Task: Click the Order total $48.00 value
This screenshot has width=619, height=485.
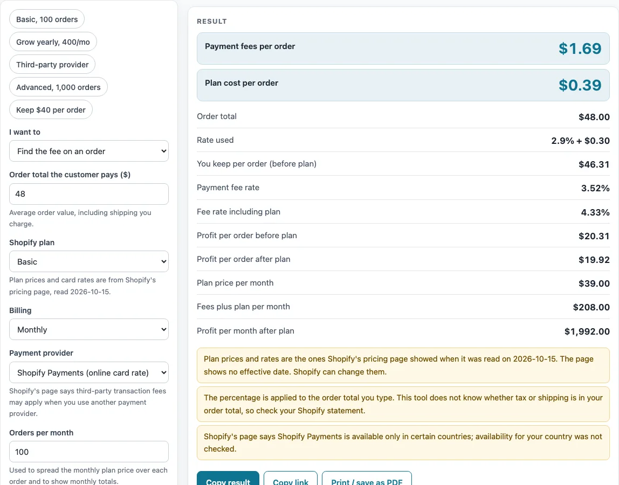Action: 594,117
